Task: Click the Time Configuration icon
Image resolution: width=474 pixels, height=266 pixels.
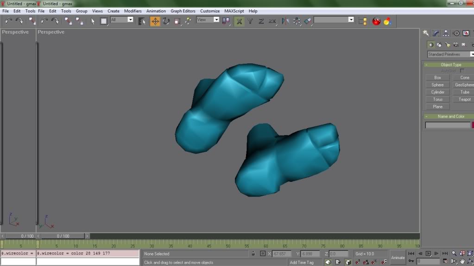Action: tap(445, 261)
